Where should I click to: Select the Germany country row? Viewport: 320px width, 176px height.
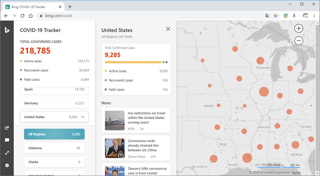54,103
